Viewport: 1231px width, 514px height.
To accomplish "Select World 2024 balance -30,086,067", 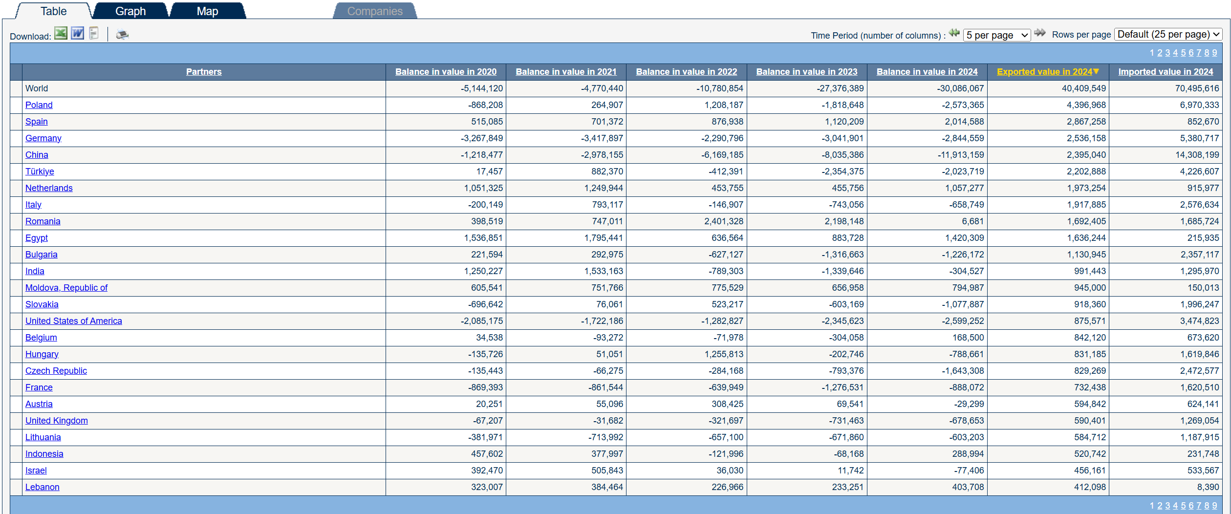I will point(961,88).
